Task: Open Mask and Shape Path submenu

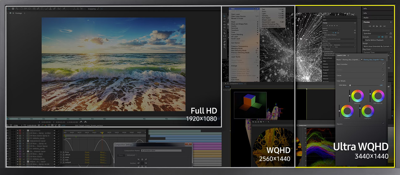Action: 244,24
